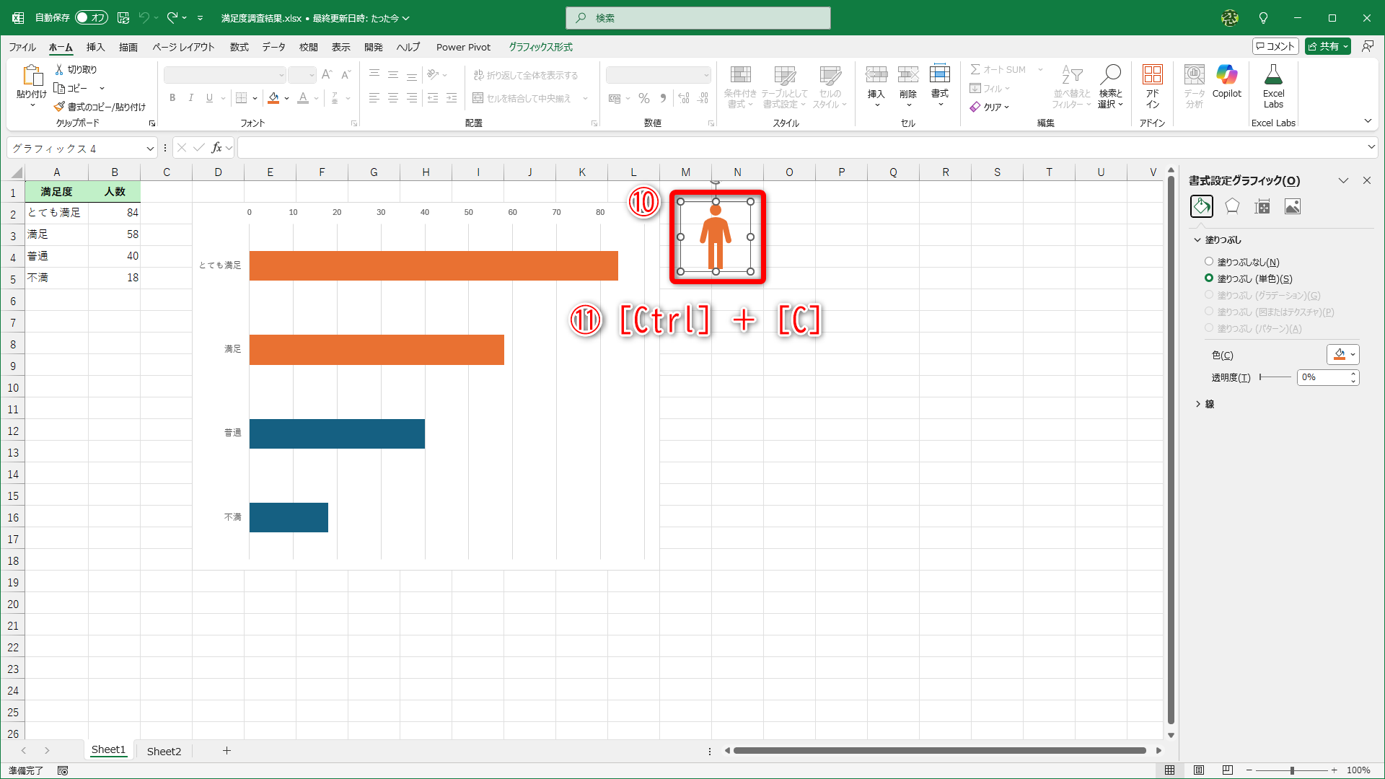Select Fill & Line tab icon in pane

(x=1202, y=207)
